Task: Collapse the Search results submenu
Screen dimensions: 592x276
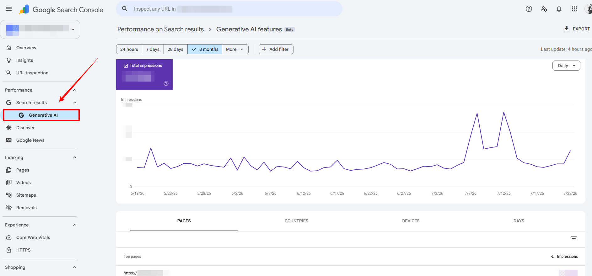Action: tap(75, 103)
